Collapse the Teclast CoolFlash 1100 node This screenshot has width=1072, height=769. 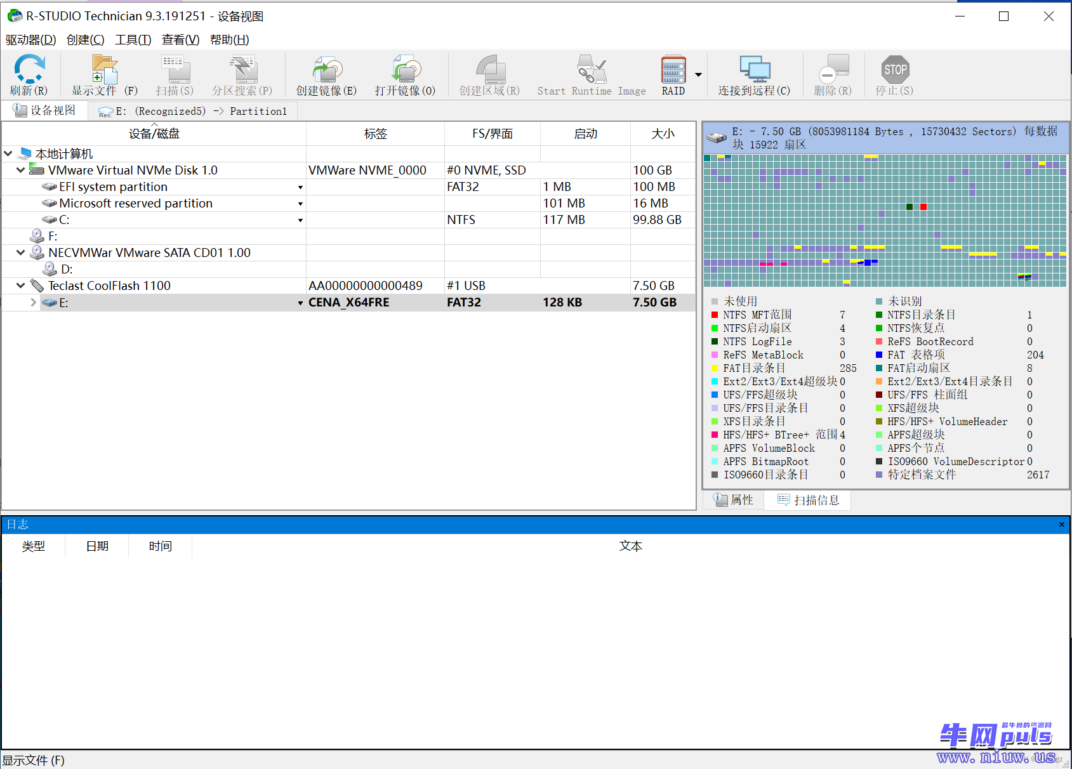[x=21, y=286]
